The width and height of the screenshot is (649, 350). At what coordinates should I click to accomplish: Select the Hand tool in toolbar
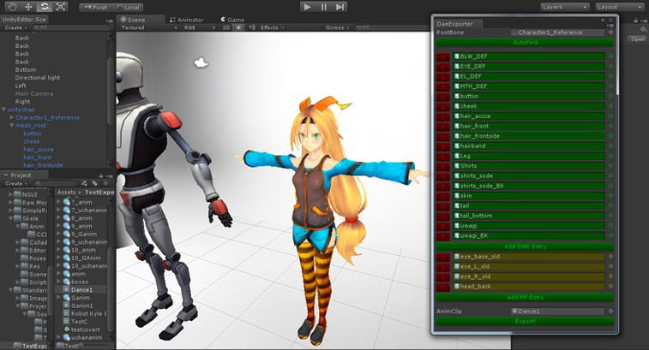tap(12, 7)
